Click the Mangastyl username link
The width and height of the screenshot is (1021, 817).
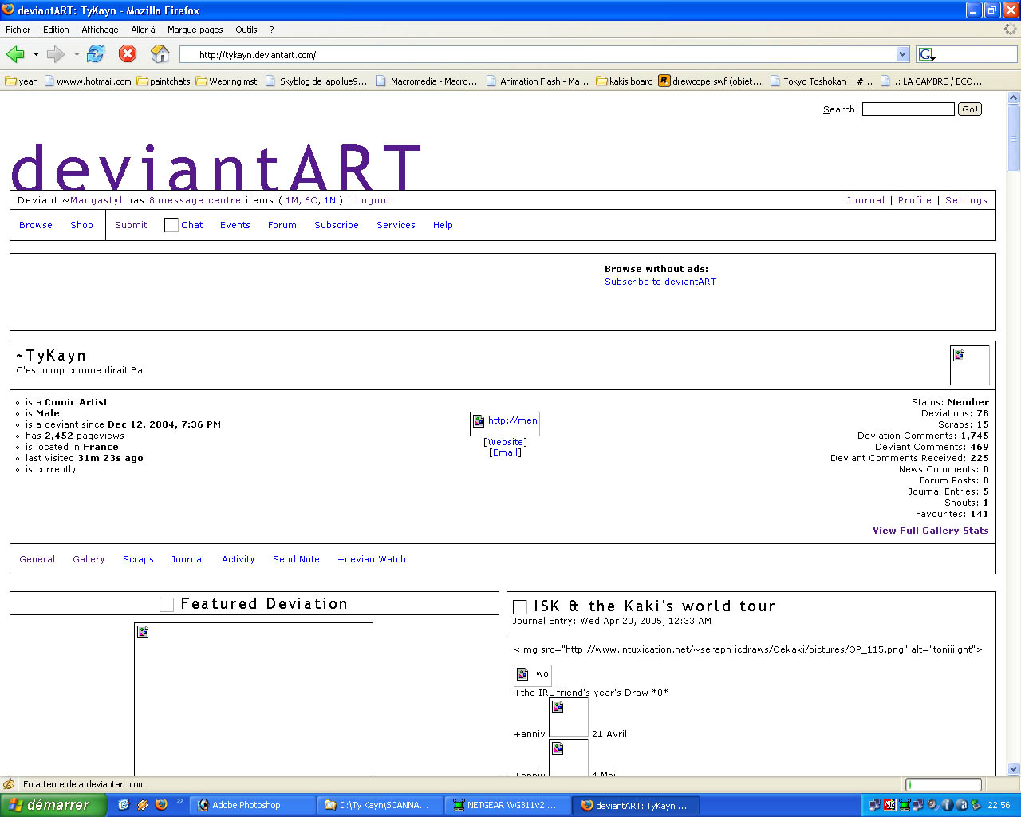click(x=96, y=200)
